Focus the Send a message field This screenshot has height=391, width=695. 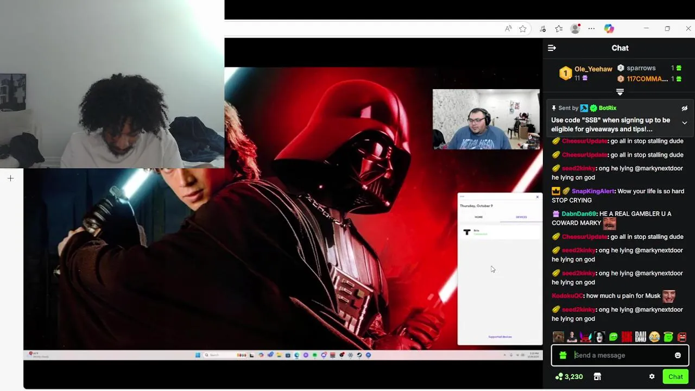(620, 355)
